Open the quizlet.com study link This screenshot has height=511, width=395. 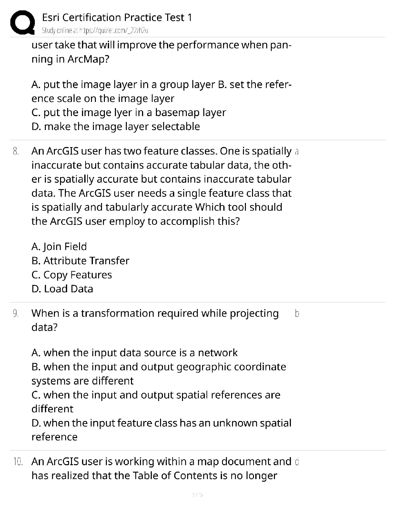click(x=95, y=31)
